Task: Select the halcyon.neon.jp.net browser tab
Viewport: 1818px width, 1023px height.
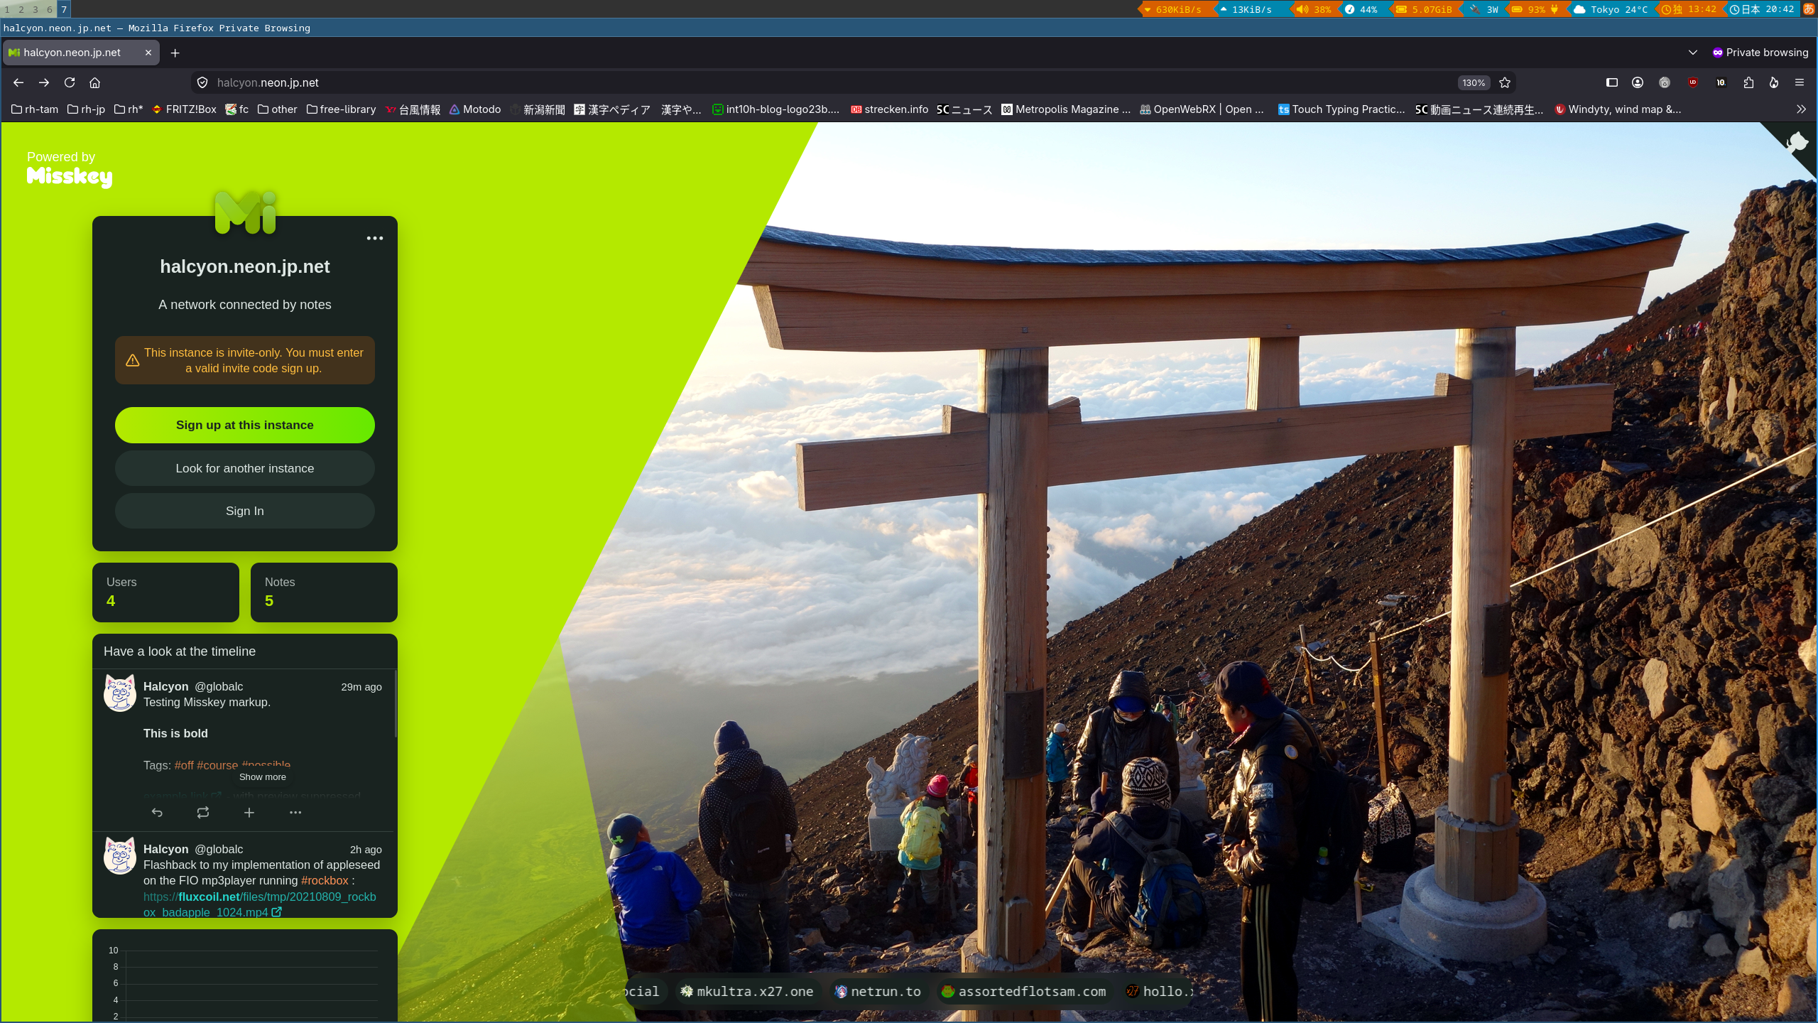Action: coord(80,53)
